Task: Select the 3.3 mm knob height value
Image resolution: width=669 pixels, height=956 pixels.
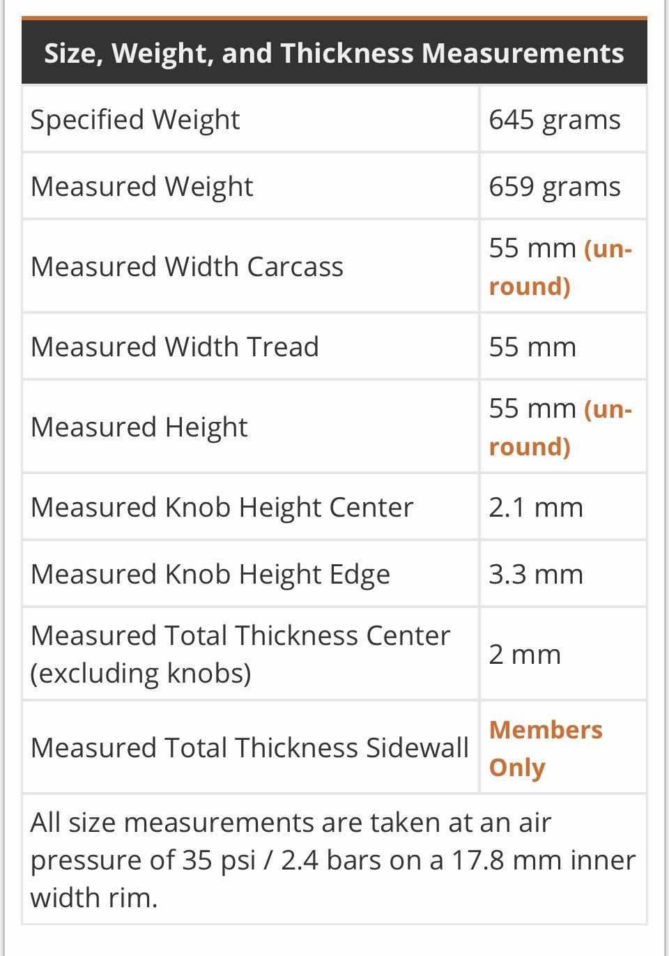Action: click(x=535, y=574)
